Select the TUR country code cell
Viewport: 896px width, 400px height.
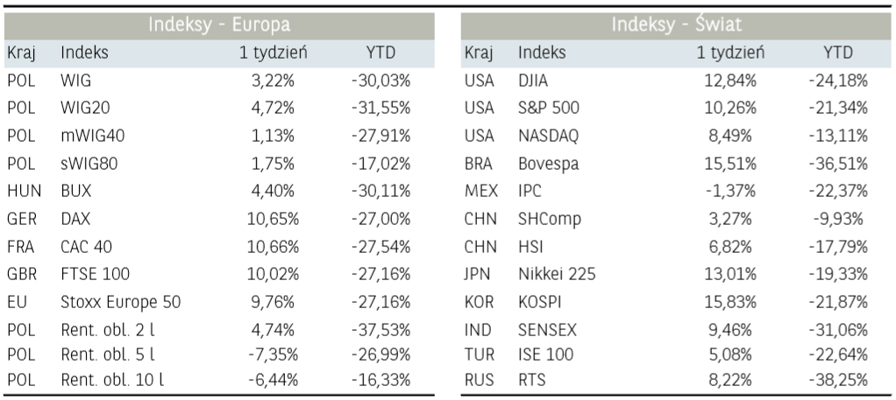tap(480, 354)
